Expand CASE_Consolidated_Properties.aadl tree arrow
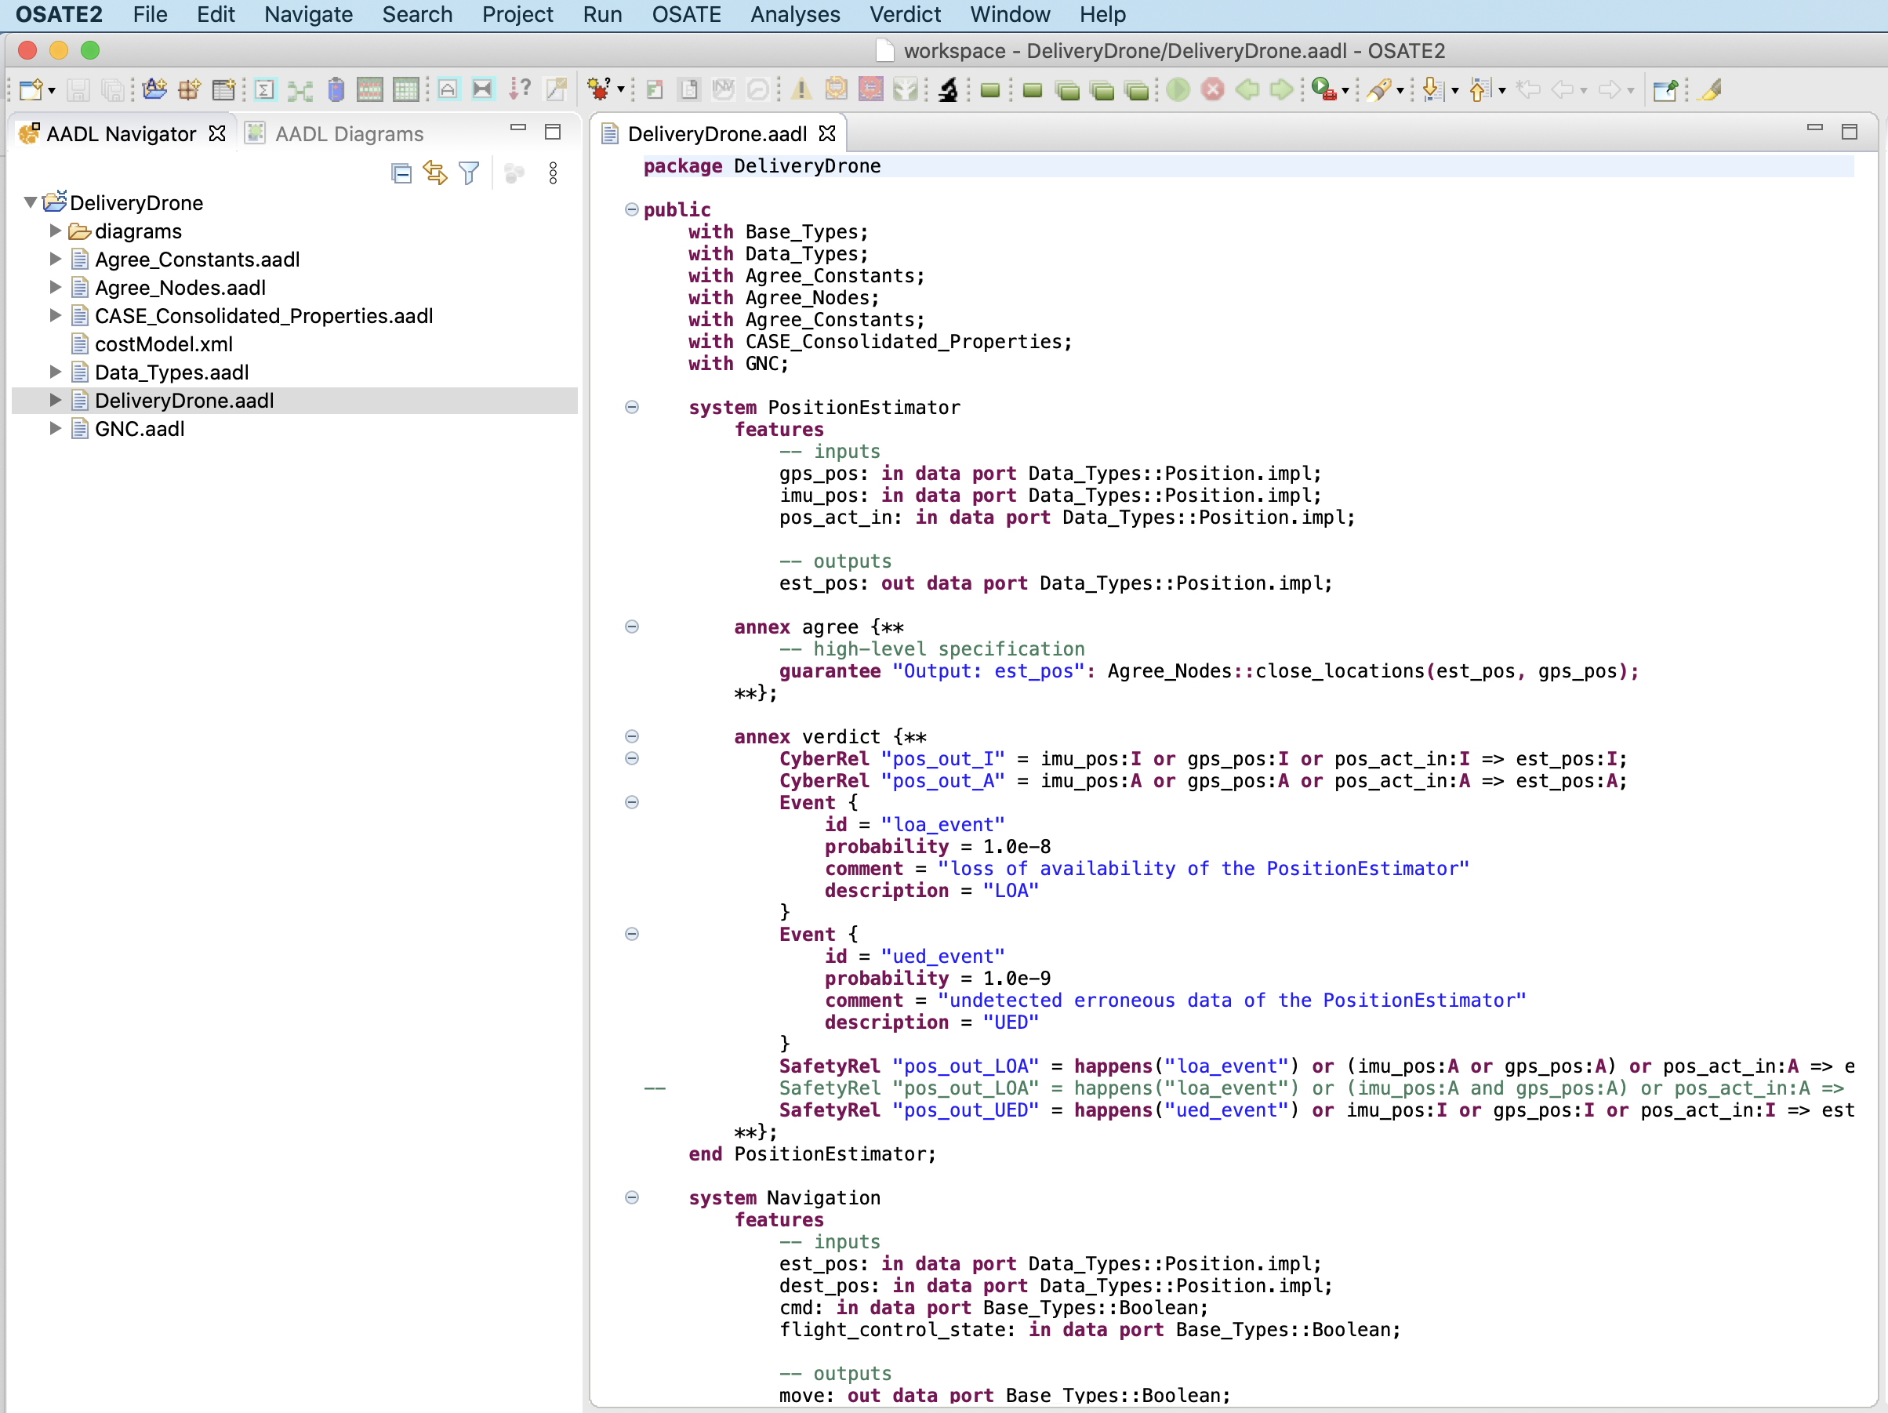The width and height of the screenshot is (1888, 1413). click(x=55, y=315)
